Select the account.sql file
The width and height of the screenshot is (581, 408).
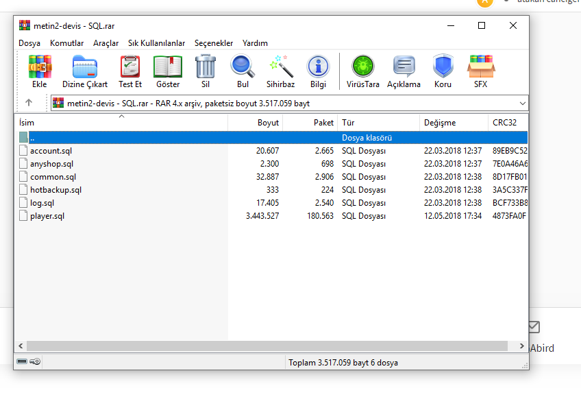click(x=51, y=151)
